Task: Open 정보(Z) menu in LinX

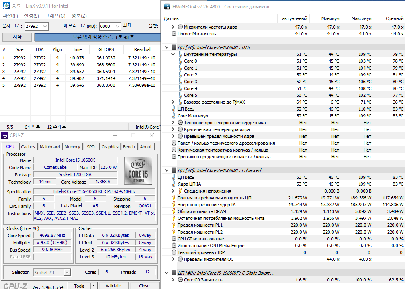Action: pos(79,16)
